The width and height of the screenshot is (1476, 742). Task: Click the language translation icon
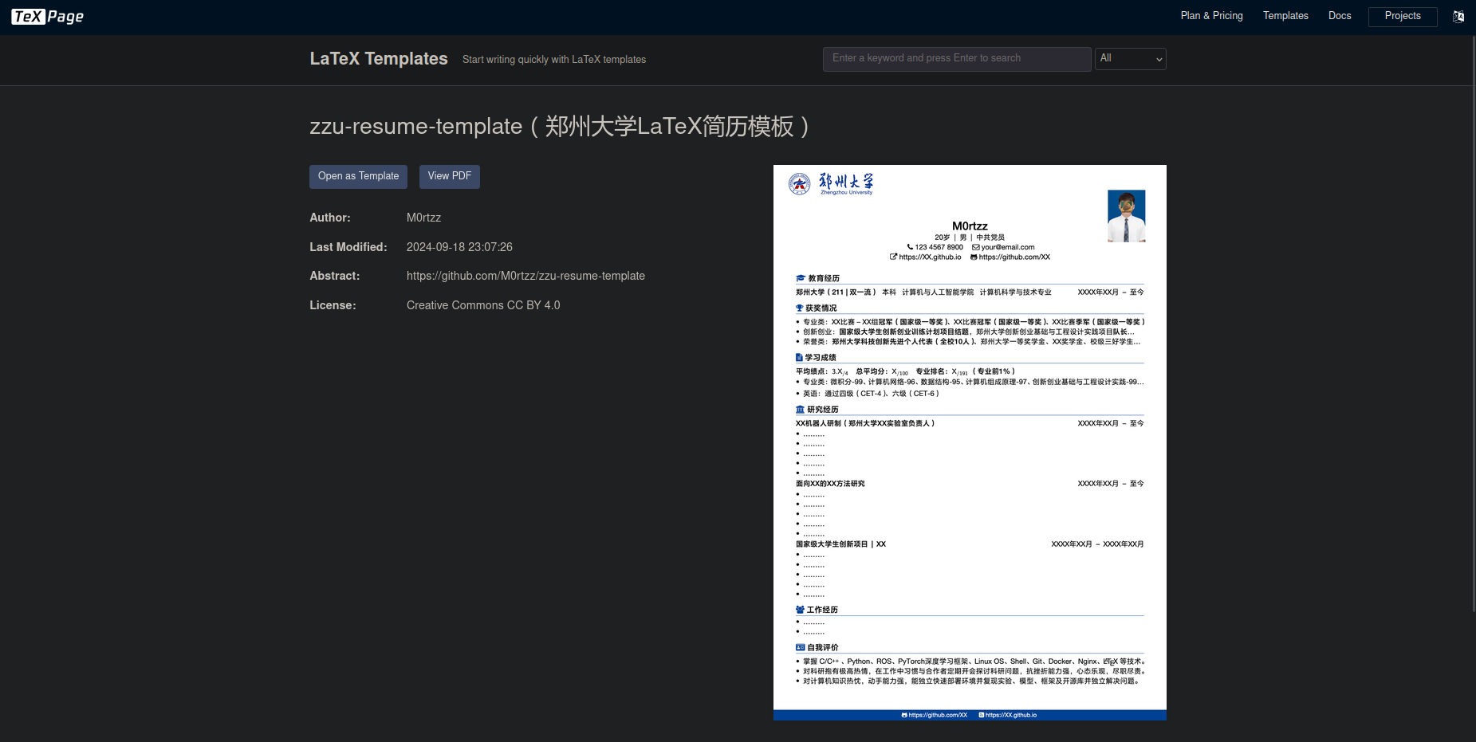click(x=1458, y=16)
